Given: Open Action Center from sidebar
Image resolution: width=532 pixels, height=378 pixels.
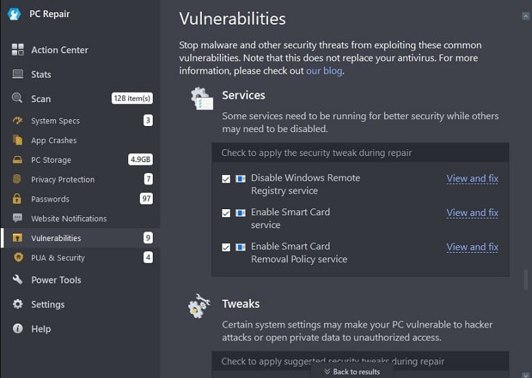Looking at the screenshot, I should pos(50,50).
